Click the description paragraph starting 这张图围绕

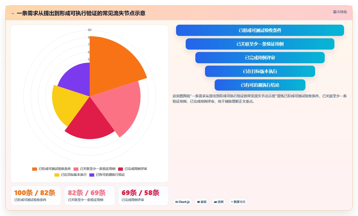point(260,99)
